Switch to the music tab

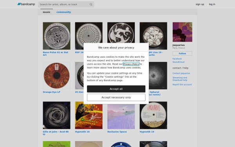47,12
